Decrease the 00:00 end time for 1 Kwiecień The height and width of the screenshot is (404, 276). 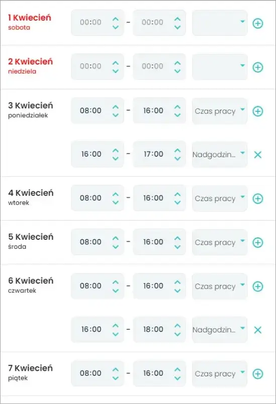pos(177,27)
